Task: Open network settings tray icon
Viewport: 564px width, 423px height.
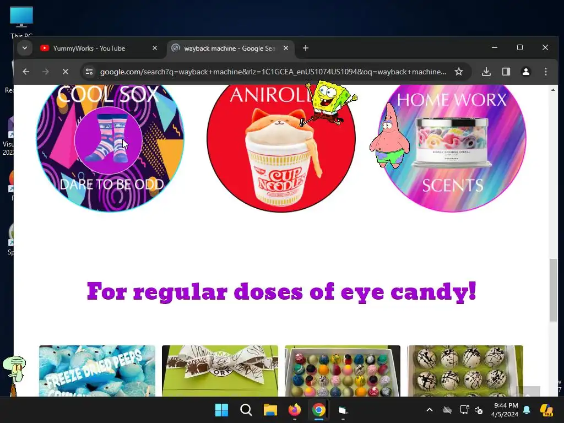Action: pyautogui.click(x=464, y=410)
